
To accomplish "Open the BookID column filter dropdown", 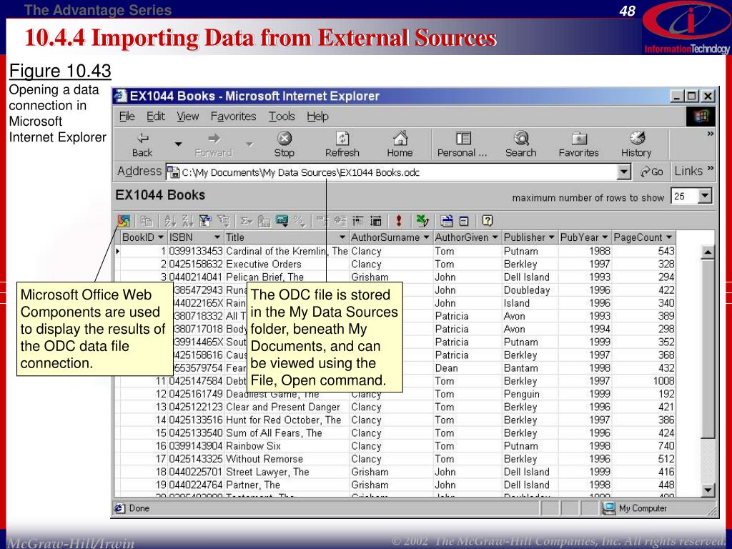I will (161, 237).
